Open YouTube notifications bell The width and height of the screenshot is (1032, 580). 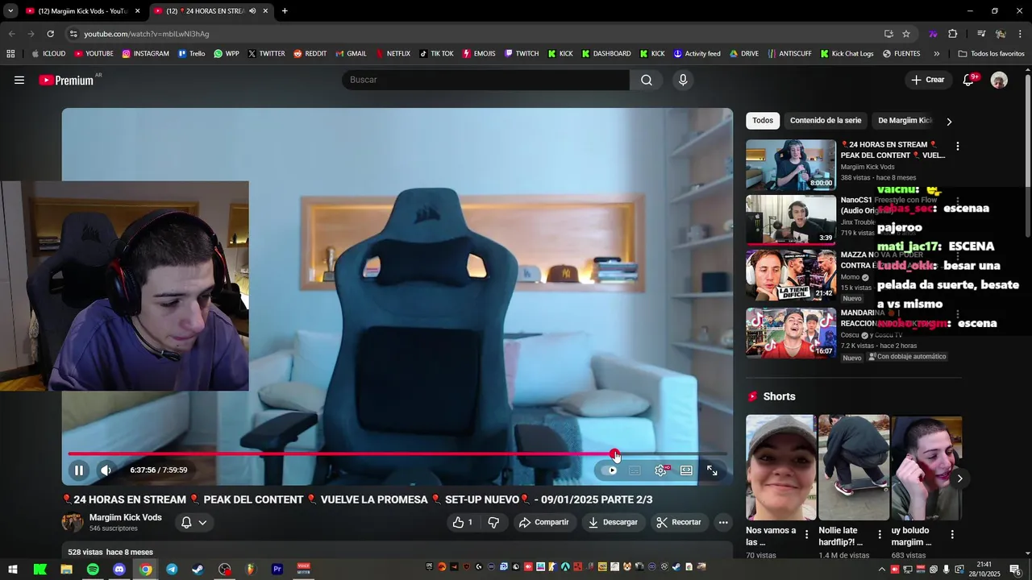[969, 80]
